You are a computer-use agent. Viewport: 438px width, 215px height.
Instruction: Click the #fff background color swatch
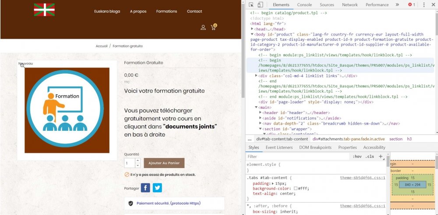[295, 188]
